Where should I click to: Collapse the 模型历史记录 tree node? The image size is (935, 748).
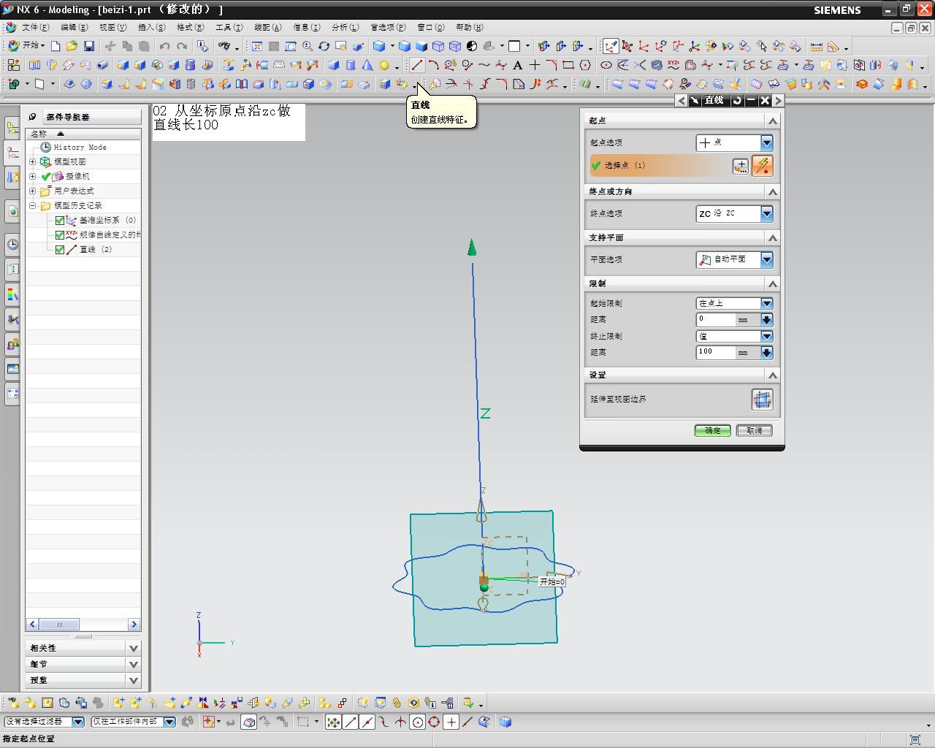33,205
